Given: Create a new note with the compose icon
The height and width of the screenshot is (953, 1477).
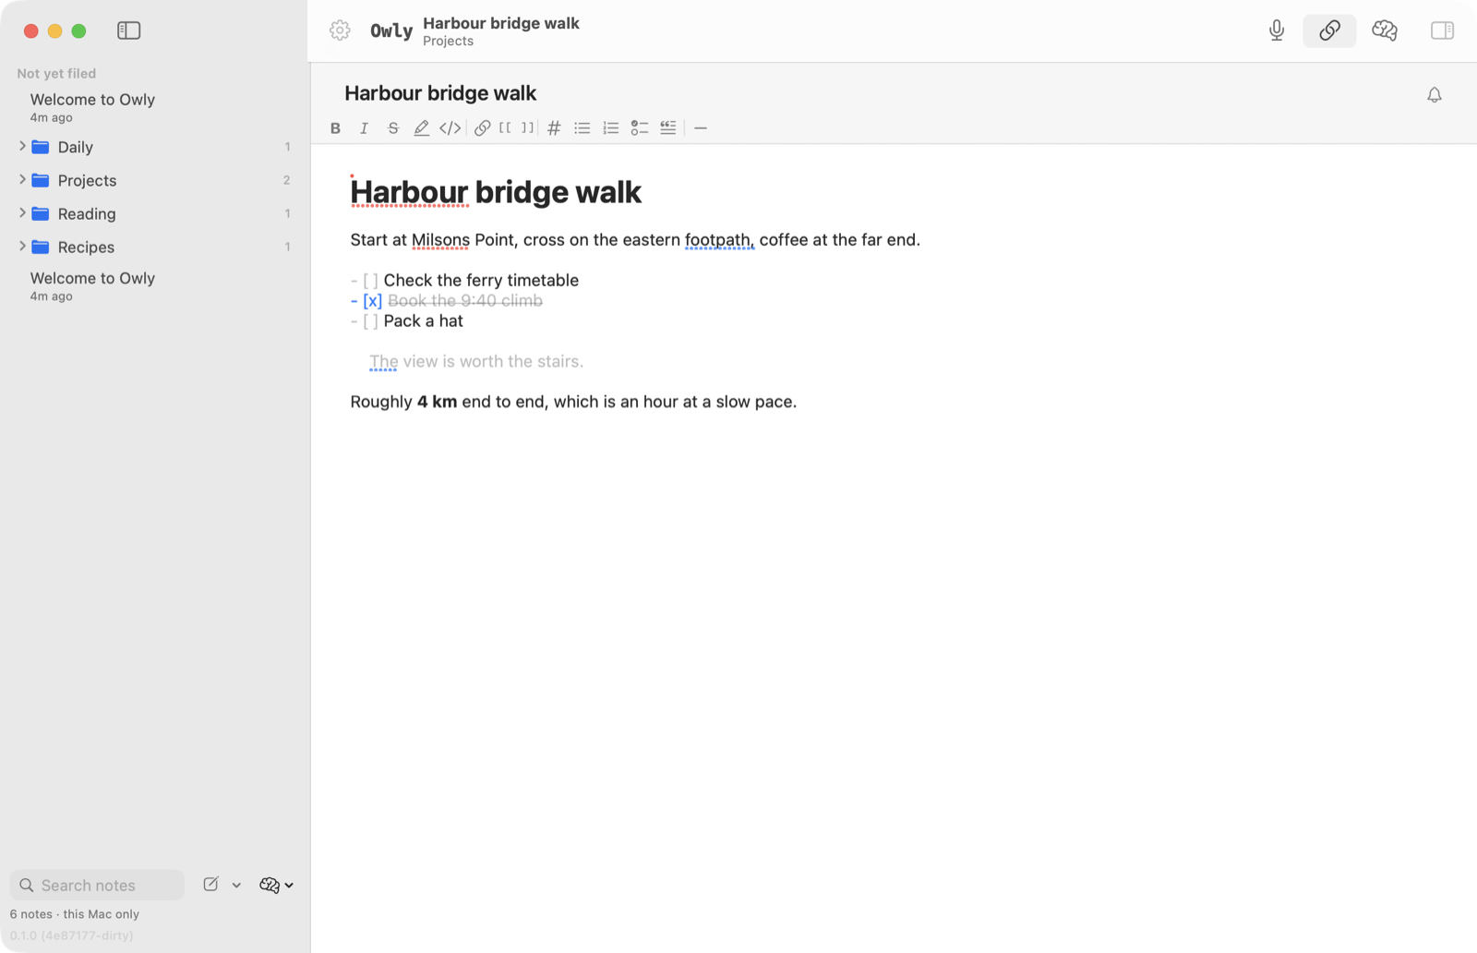Looking at the screenshot, I should click(210, 885).
